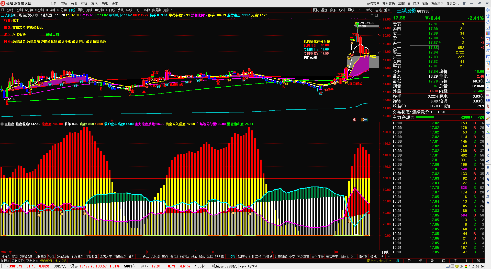Open the 行情 menu
The image size is (491, 269).
54,3
